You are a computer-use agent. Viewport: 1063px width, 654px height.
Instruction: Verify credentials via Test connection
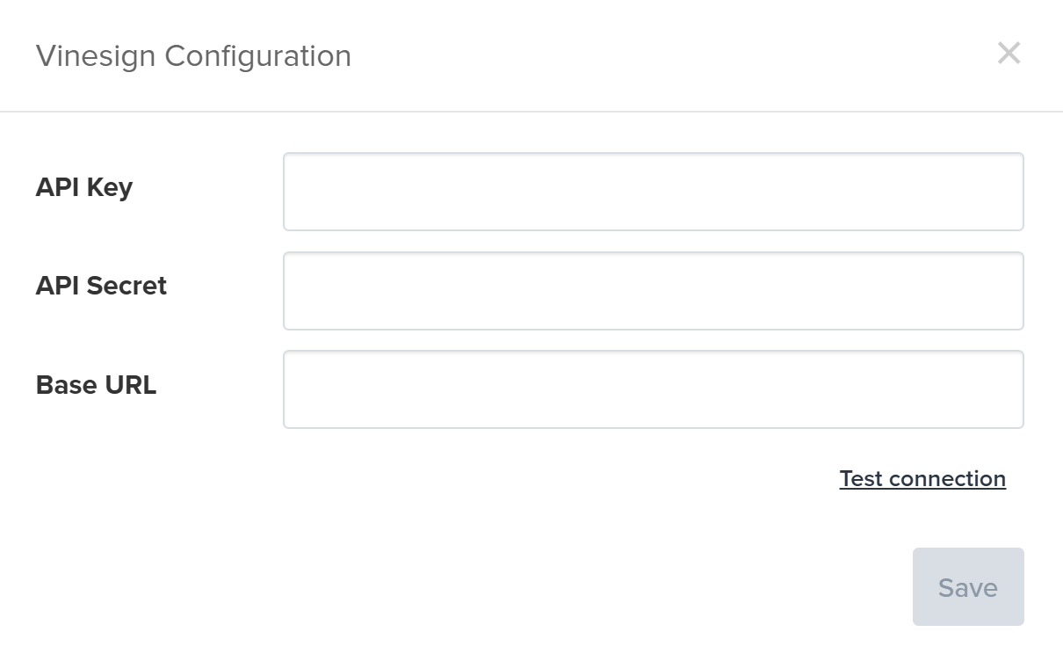(x=922, y=479)
